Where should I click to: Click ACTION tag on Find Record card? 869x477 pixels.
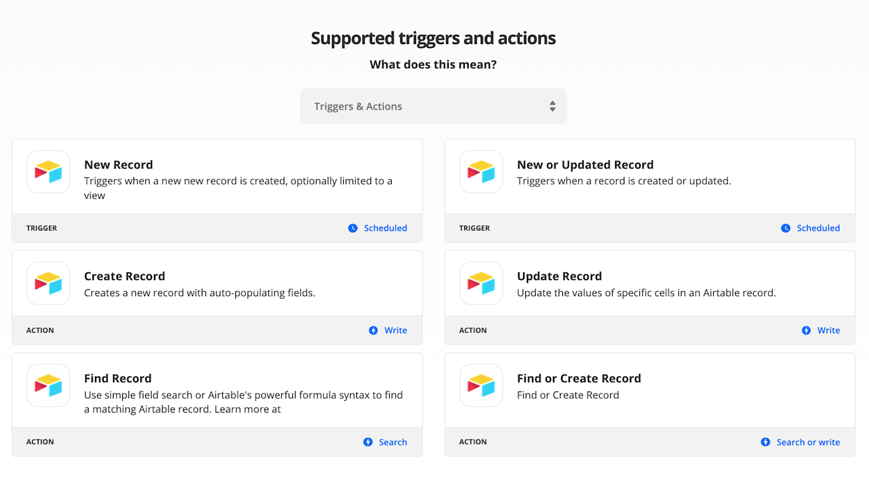pyautogui.click(x=40, y=442)
